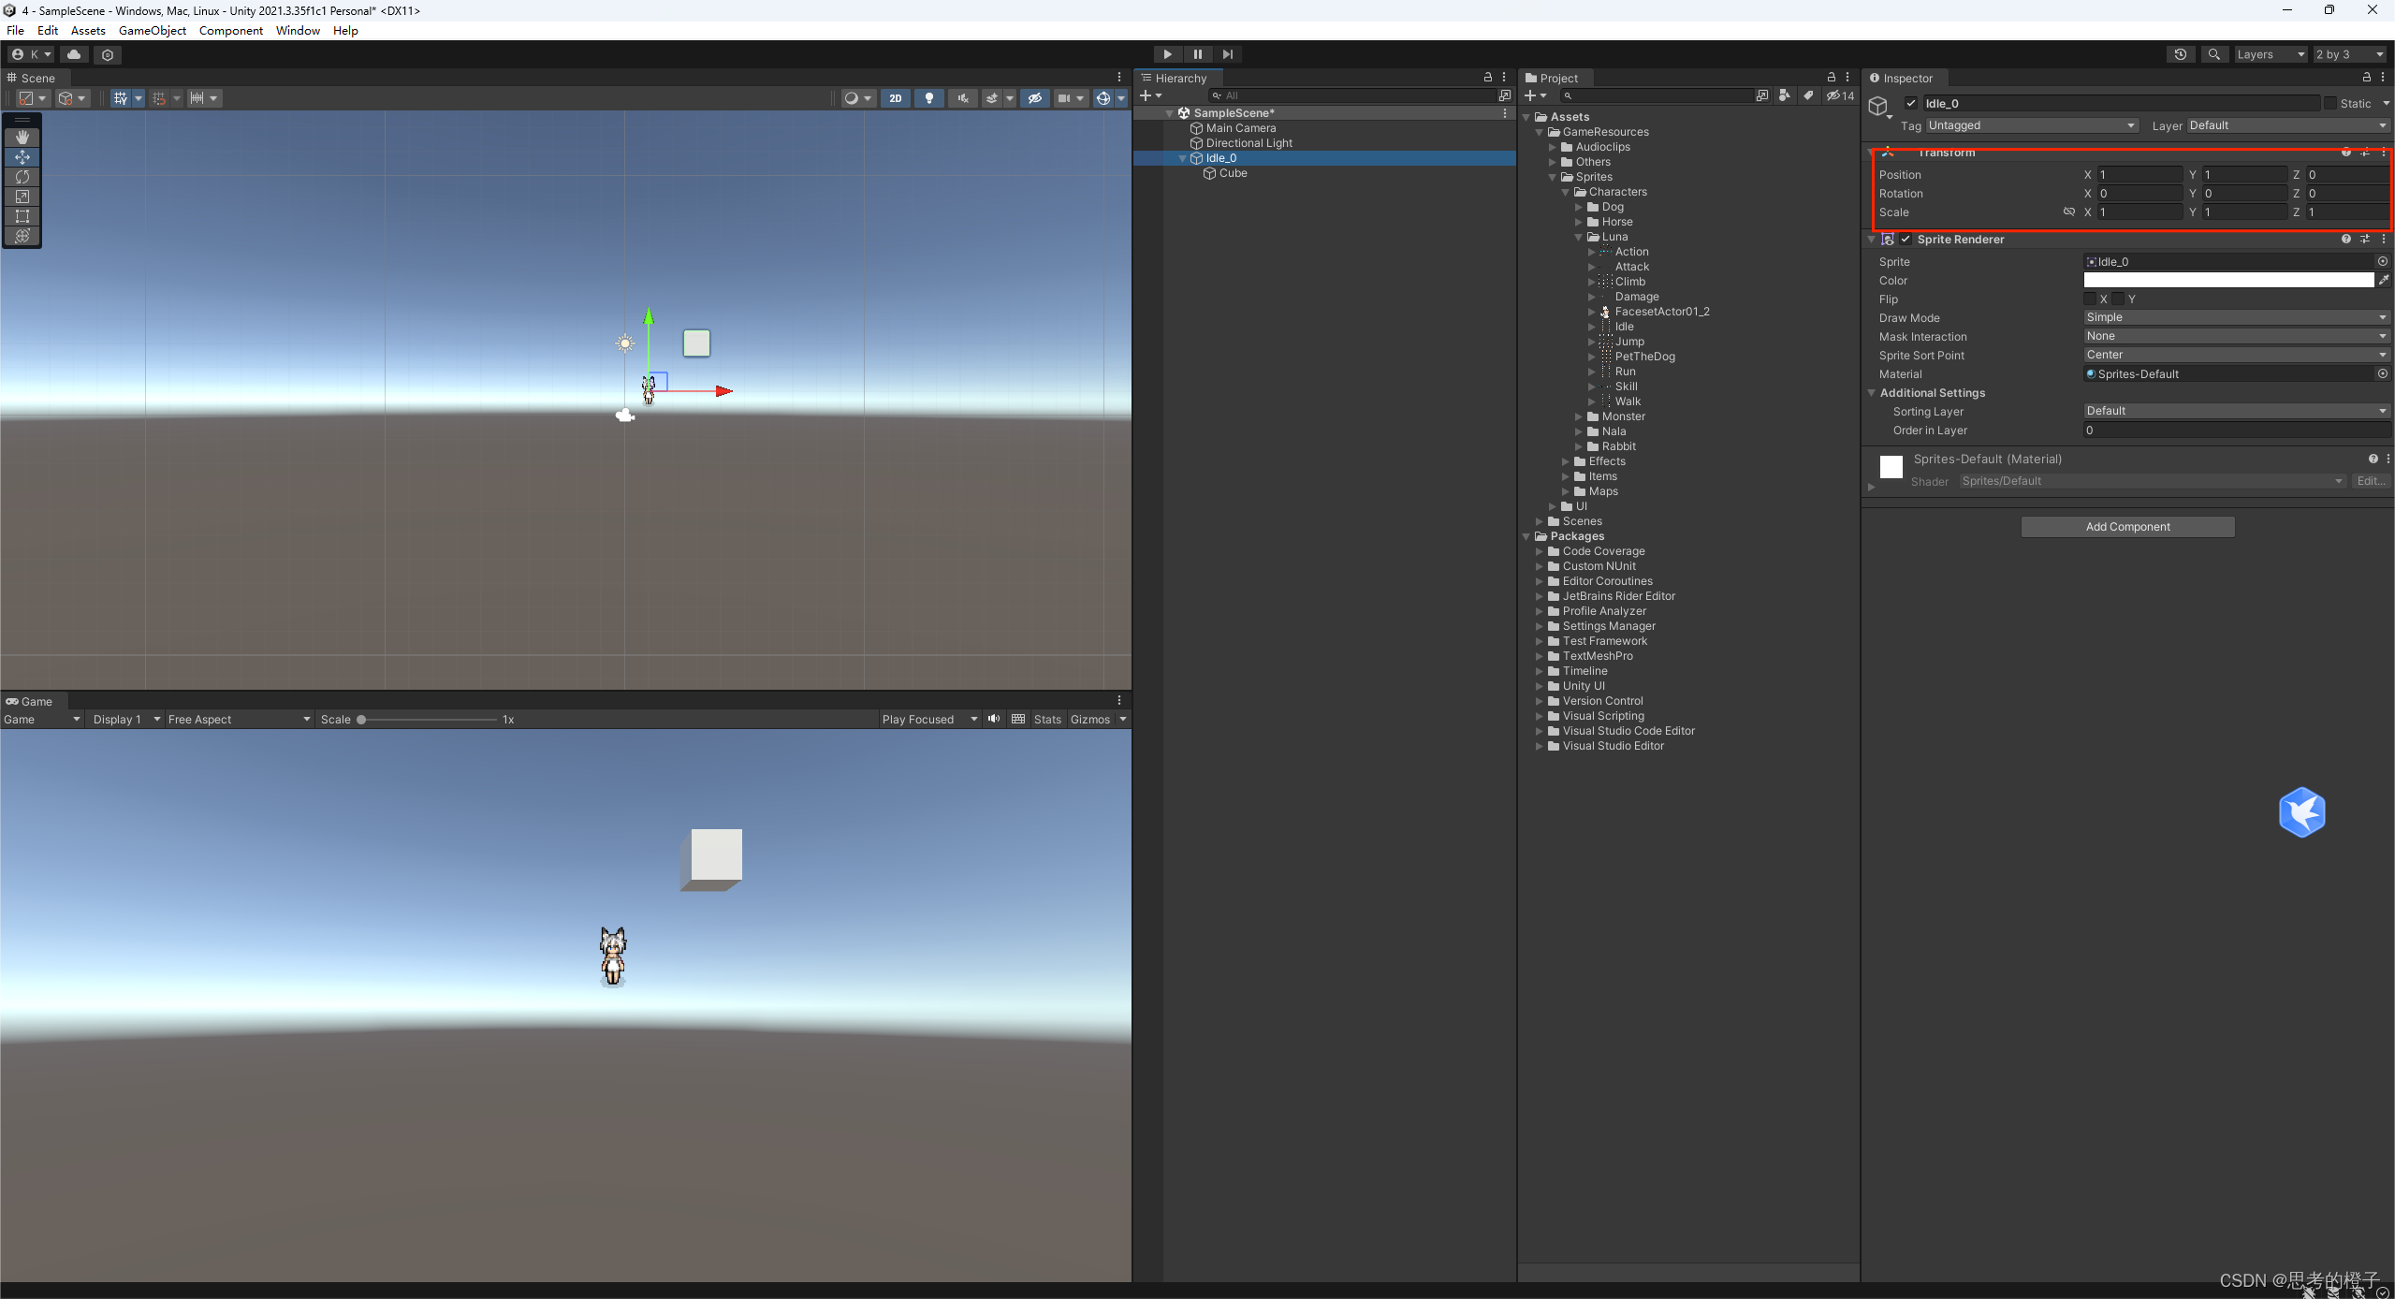2395x1299 pixels.
Task: Open the GameObject menu
Action: tap(152, 31)
